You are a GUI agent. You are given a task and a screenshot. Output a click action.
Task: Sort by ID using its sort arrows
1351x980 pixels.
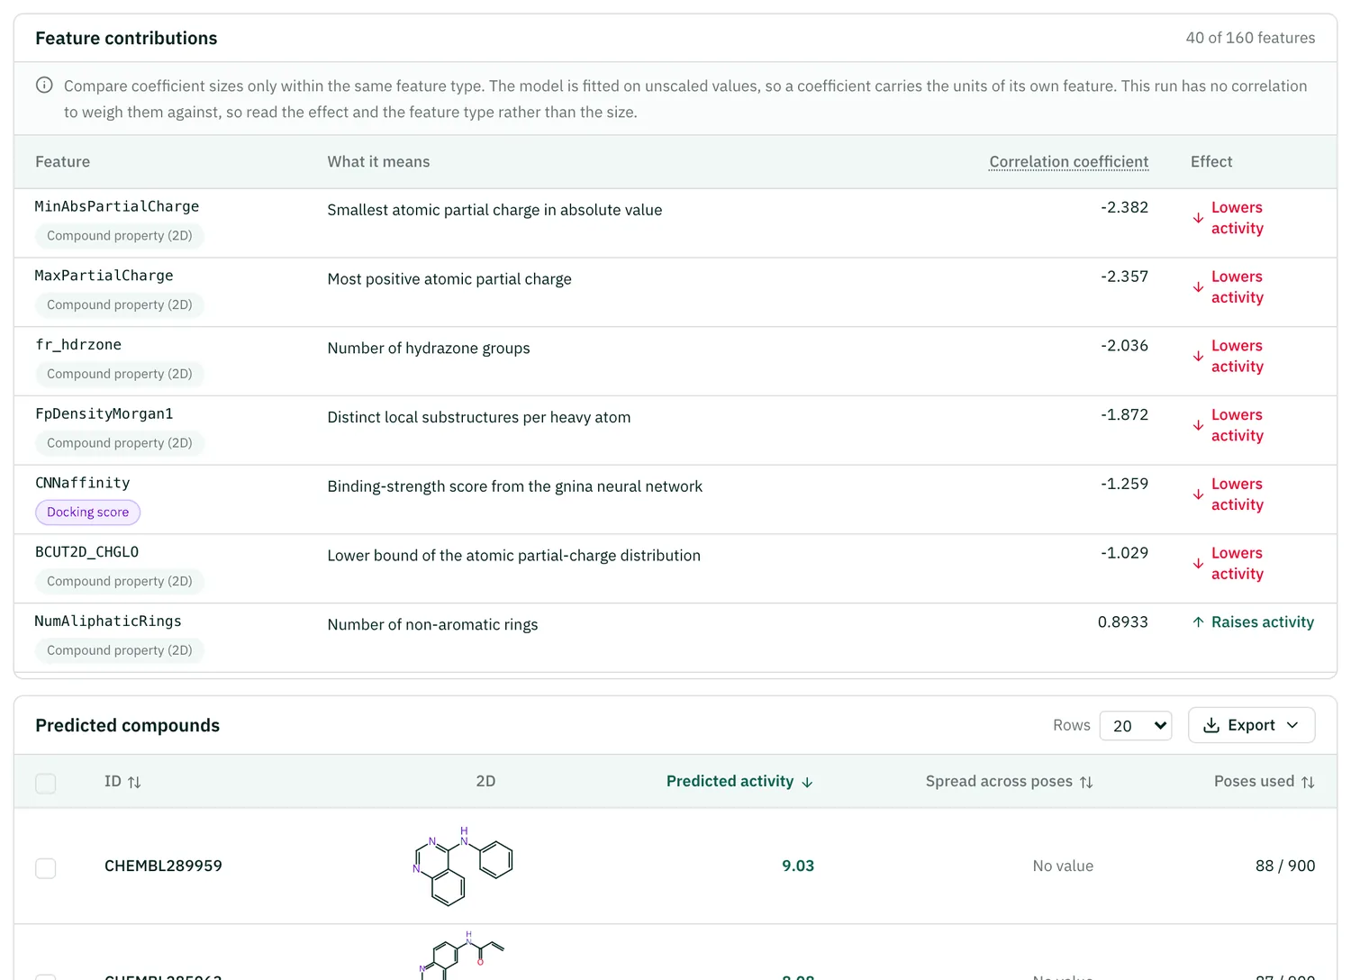[134, 782]
